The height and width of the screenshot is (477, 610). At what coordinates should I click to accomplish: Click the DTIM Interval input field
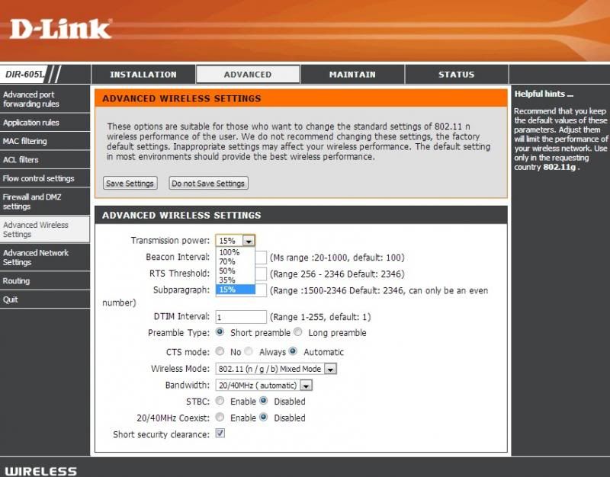(241, 317)
